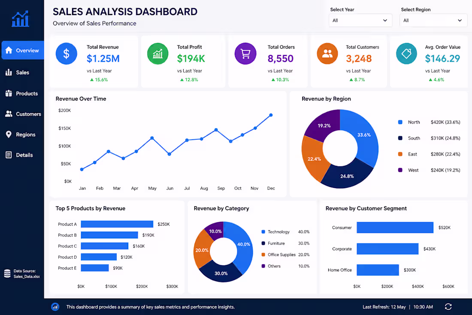
Task: Open the Sales menu item
Action: [x=22, y=72]
